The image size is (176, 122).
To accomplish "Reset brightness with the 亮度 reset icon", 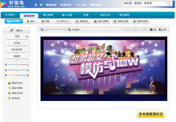I will click(x=27, y=37).
